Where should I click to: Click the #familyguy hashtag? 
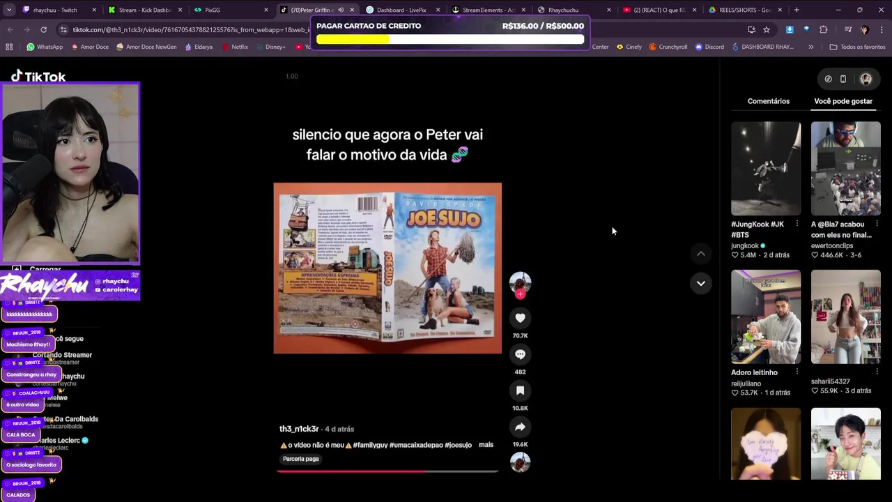click(370, 445)
